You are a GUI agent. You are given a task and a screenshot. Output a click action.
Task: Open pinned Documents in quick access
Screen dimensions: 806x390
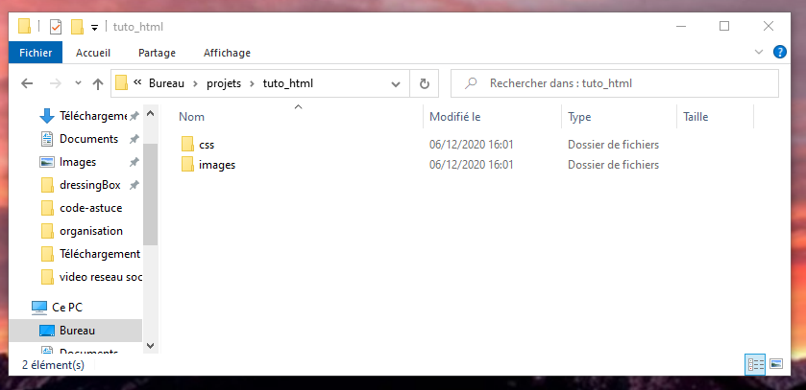pos(89,139)
